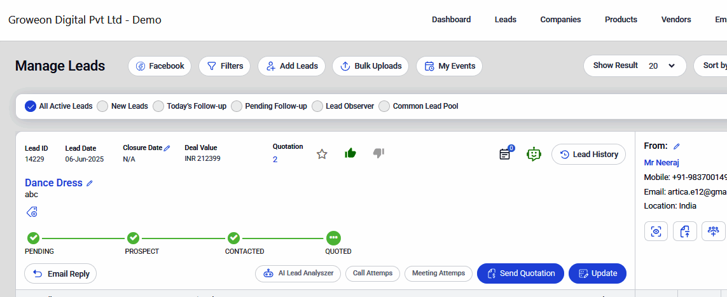Click the grey thumbs-down icon
Viewport: 727px width, 297px height.
(x=378, y=153)
